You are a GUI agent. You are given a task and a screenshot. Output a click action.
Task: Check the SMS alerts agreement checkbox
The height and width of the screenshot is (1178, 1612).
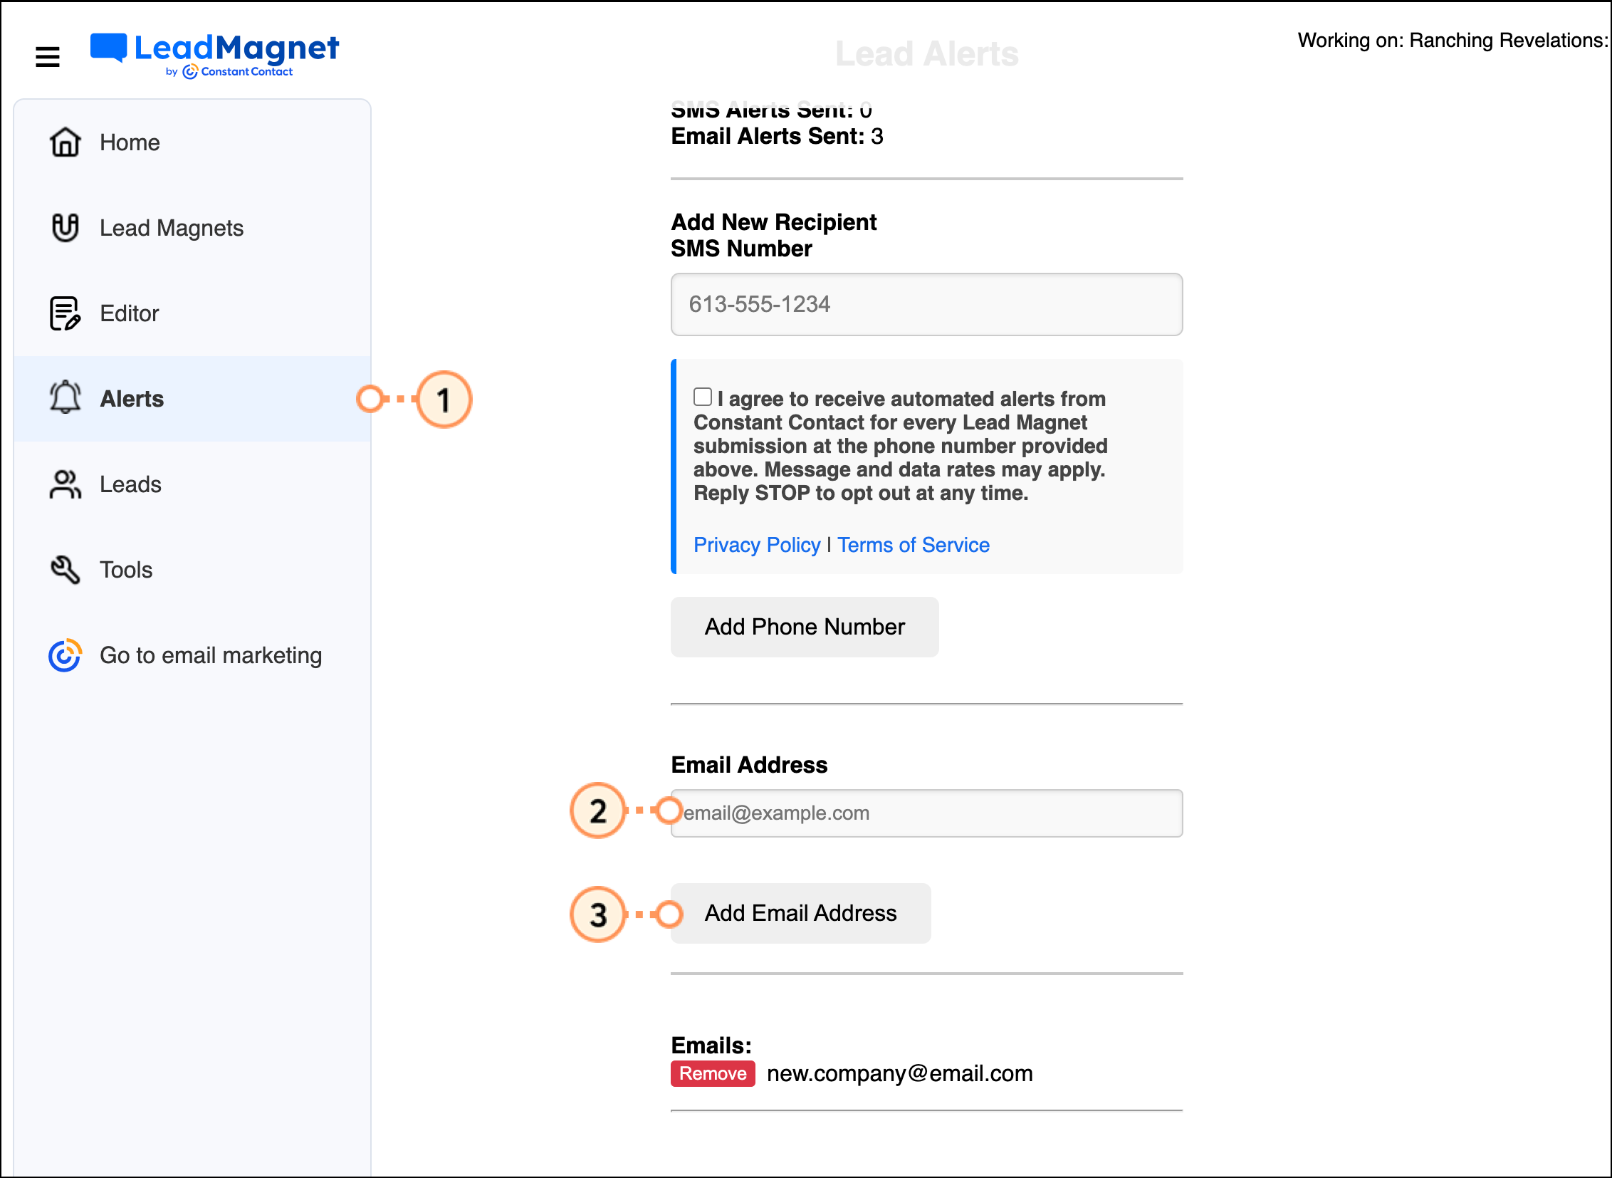(702, 397)
